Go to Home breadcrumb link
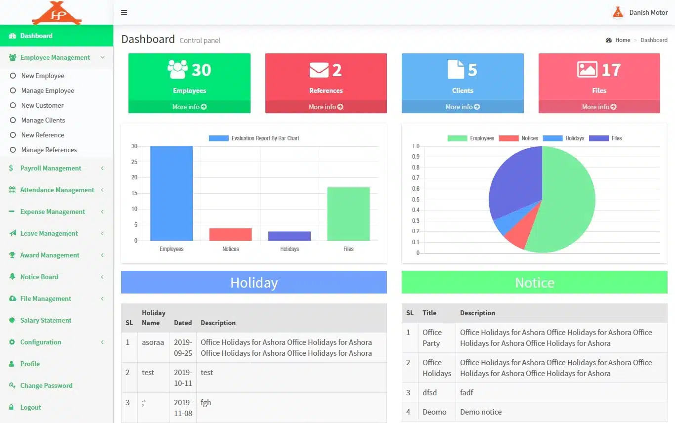The height and width of the screenshot is (423, 675). 623,40
